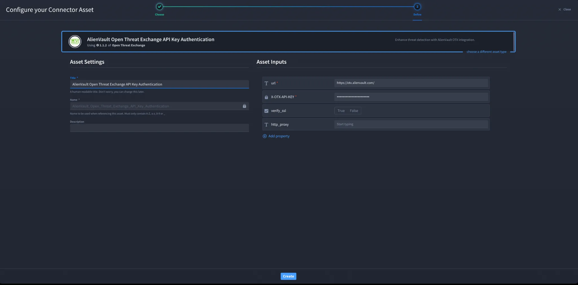Screen dimensions: 578x285
Task: Focus the Title input field
Action: (159, 84)
